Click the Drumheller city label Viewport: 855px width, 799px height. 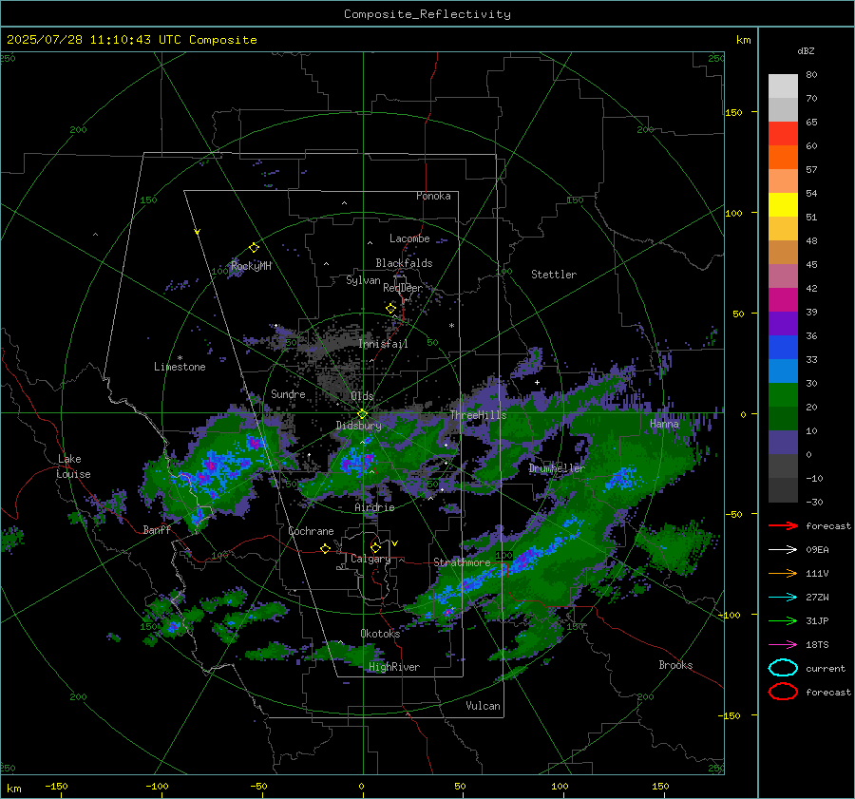tap(557, 468)
